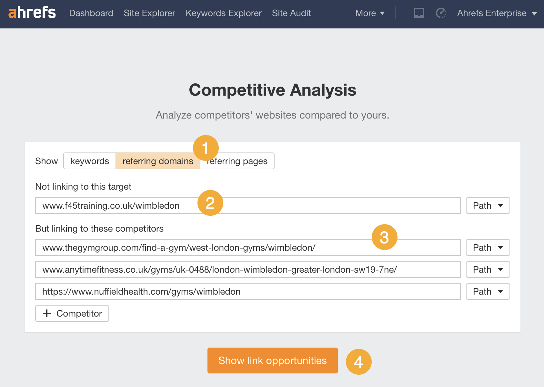The height and width of the screenshot is (387, 544).
Task: Open the Site Audit section
Action: click(x=291, y=13)
